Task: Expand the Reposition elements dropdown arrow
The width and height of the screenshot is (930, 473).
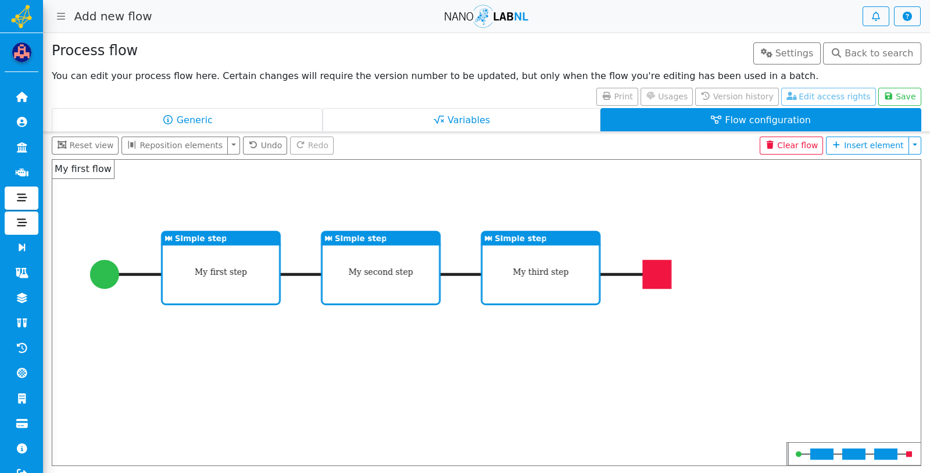Action: (234, 145)
